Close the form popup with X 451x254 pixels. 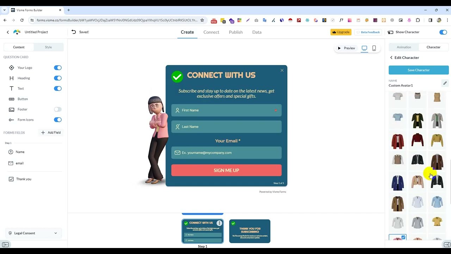(x=282, y=70)
